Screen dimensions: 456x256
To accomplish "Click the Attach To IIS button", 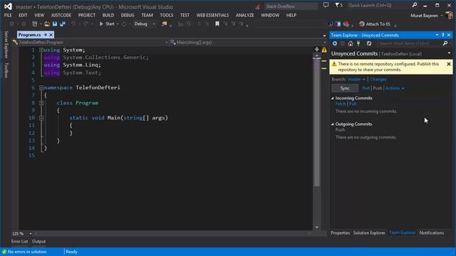I will click(x=375, y=24).
